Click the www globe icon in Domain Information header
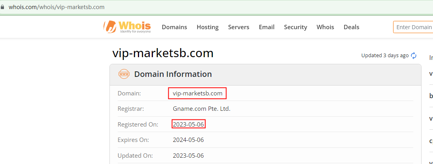This screenshot has height=164, width=433. tap(124, 74)
